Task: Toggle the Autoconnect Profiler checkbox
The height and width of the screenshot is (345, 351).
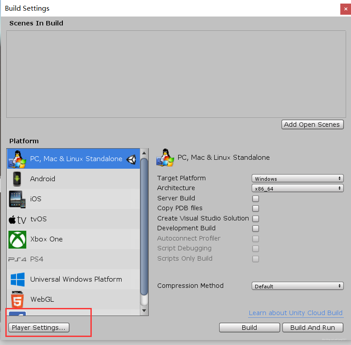Action: pyautogui.click(x=255, y=239)
